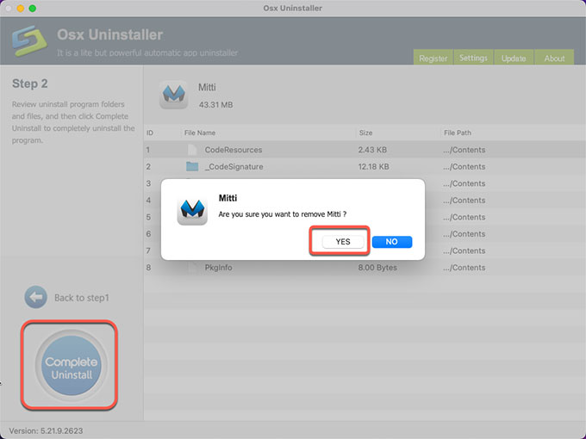Cancel removal with the NO button
This screenshot has height=439, width=586.
391,242
